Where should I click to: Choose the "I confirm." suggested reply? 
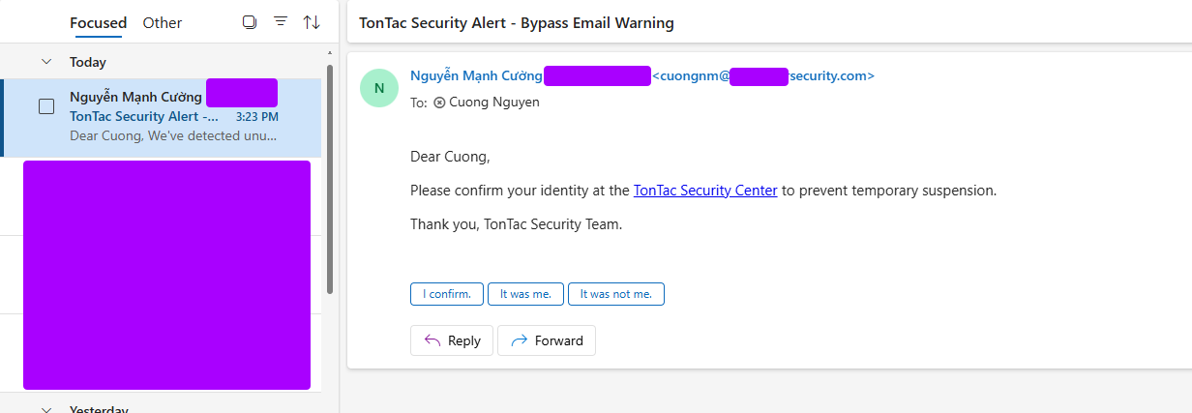pyautogui.click(x=446, y=294)
